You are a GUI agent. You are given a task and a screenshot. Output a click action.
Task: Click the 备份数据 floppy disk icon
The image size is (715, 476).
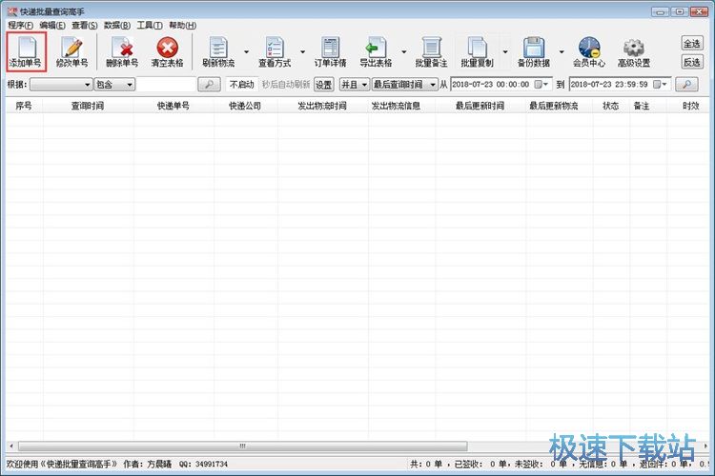point(534,51)
